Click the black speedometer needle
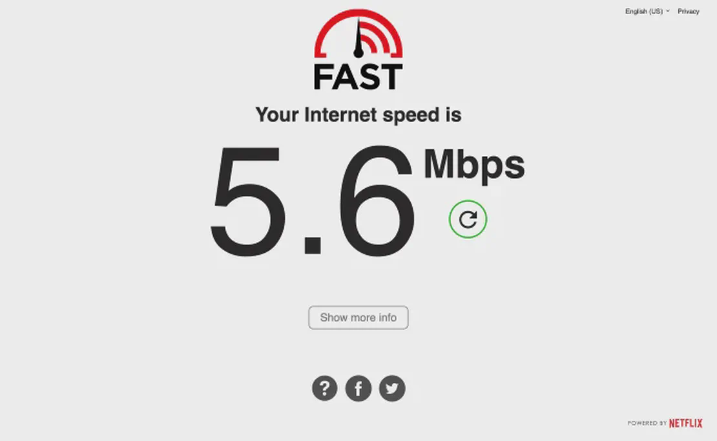The height and width of the screenshot is (441, 717). [358, 38]
